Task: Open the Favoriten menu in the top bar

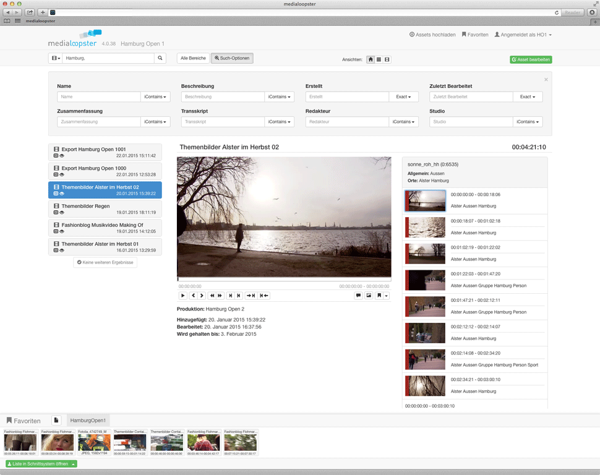Action: point(474,34)
